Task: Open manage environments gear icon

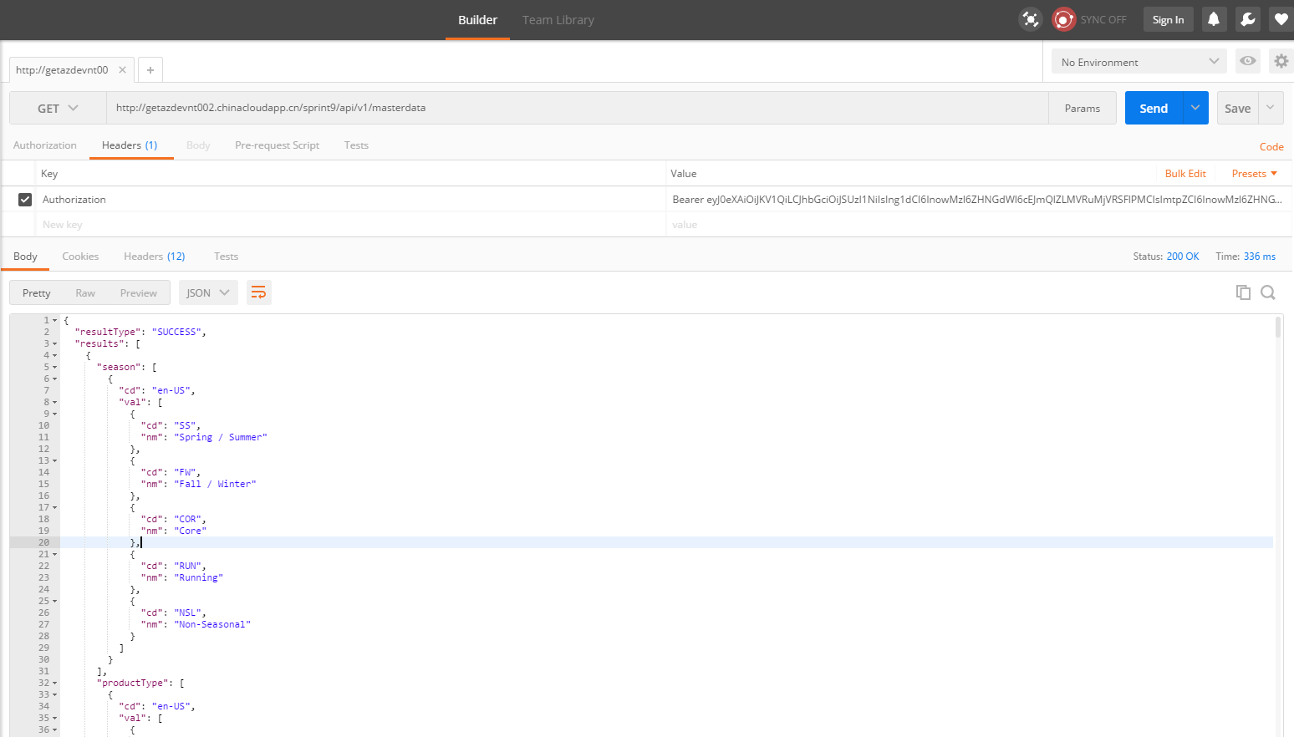Action: click(x=1281, y=61)
